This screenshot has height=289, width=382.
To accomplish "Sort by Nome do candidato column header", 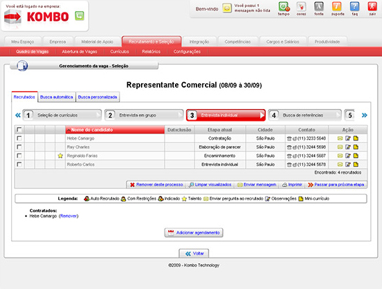I will pyautogui.click(x=115, y=130).
